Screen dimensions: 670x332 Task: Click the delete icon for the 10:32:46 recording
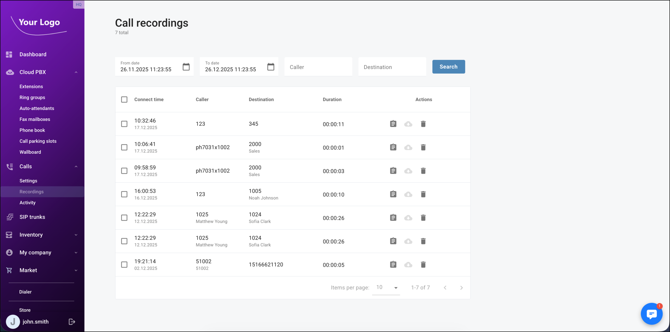coord(423,124)
